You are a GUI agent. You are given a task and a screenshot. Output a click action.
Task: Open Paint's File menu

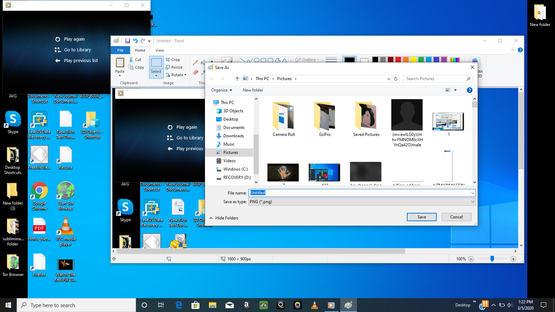(120, 50)
